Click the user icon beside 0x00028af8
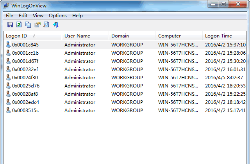The height and width of the screenshot is (164, 250). coord(8,94)
